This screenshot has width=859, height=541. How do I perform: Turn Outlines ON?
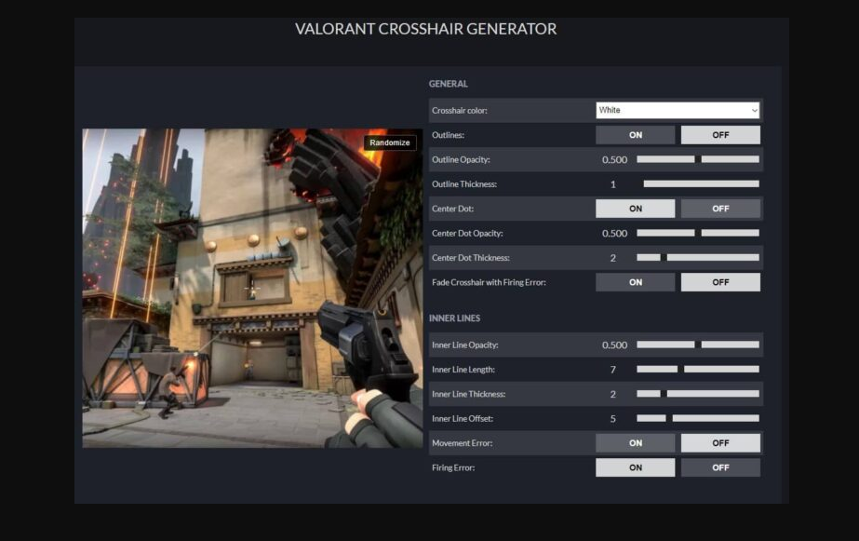pyautogui.click(x=636, y=135)
